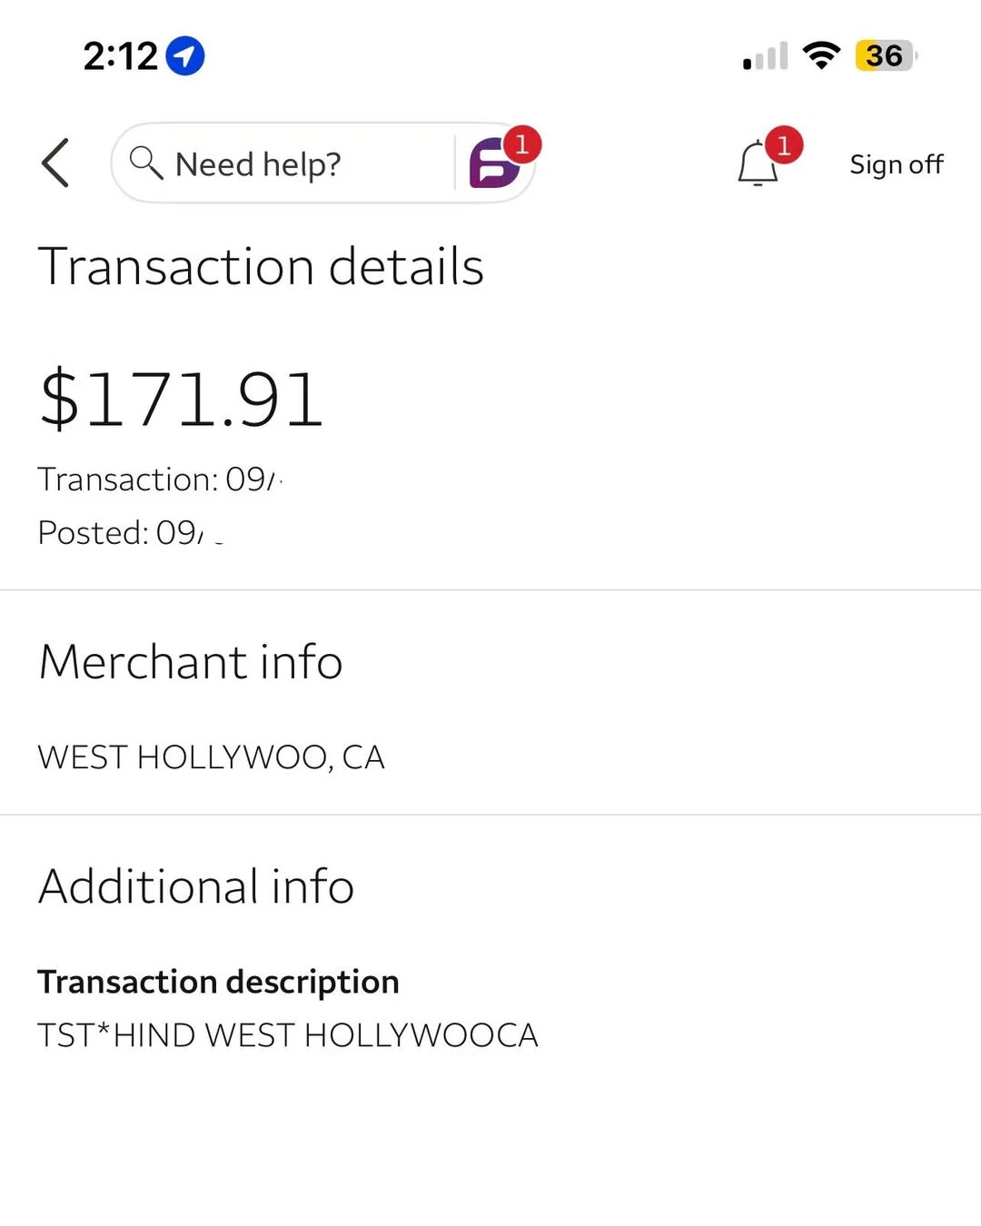Image resolution: width=981 pixels, height=1226 pixels.
Task: Tap the cellular signal bars
Action: (765, 57)
